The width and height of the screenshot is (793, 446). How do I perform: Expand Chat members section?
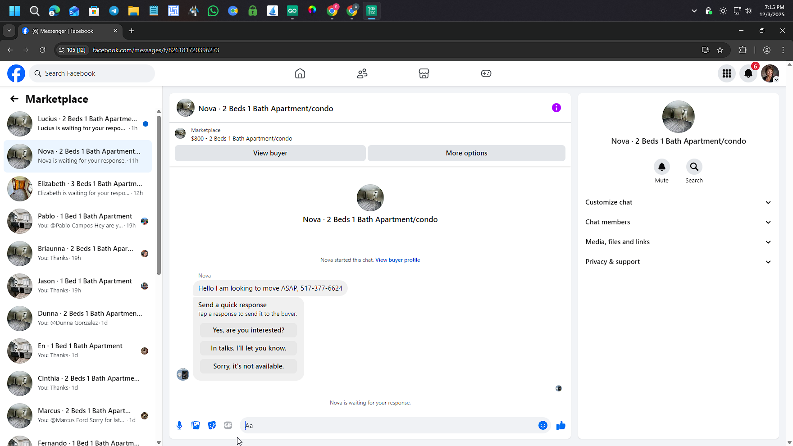[679, 222]
